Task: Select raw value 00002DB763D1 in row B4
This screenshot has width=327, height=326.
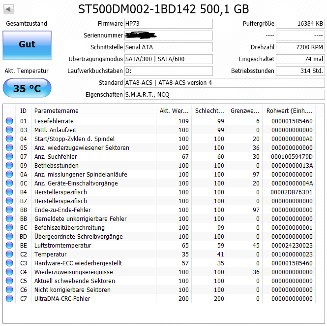Action: click(291, 192)
